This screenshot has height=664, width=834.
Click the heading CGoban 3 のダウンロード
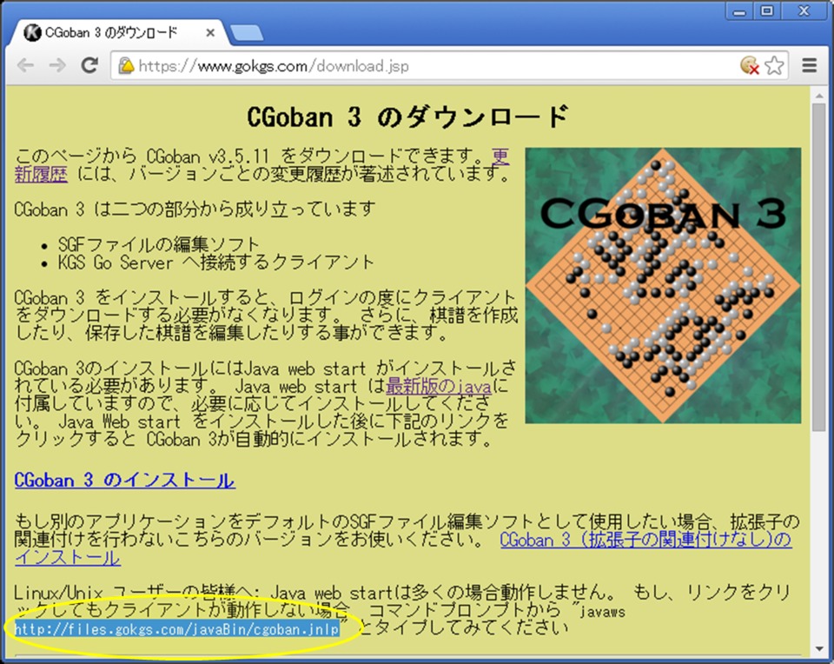[407, 117]
